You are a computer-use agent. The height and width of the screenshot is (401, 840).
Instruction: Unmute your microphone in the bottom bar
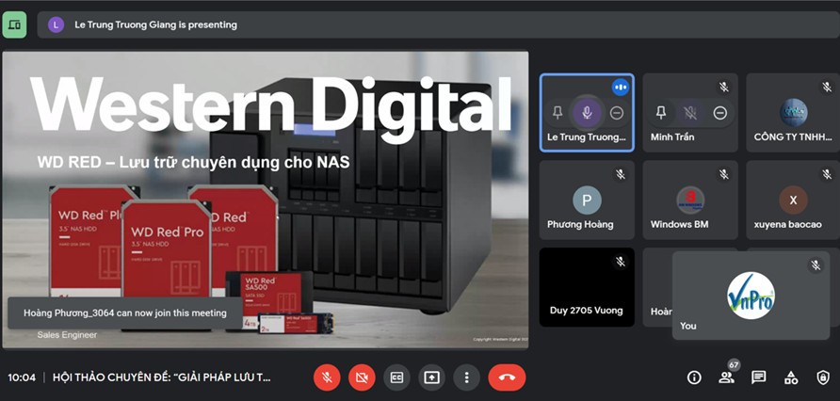click(x=327, y=377)
